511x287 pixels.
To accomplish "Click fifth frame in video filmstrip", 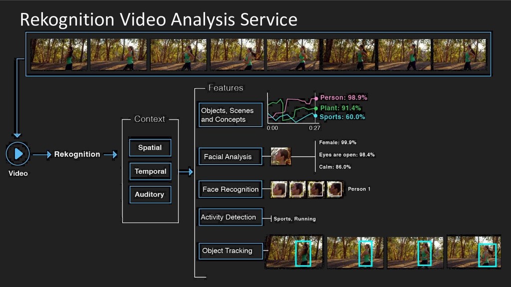I will [293, 55].
